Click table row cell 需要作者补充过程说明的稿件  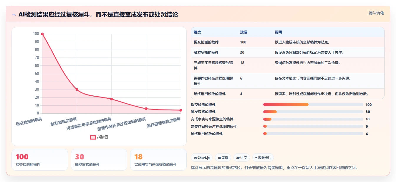click(214, 81)
